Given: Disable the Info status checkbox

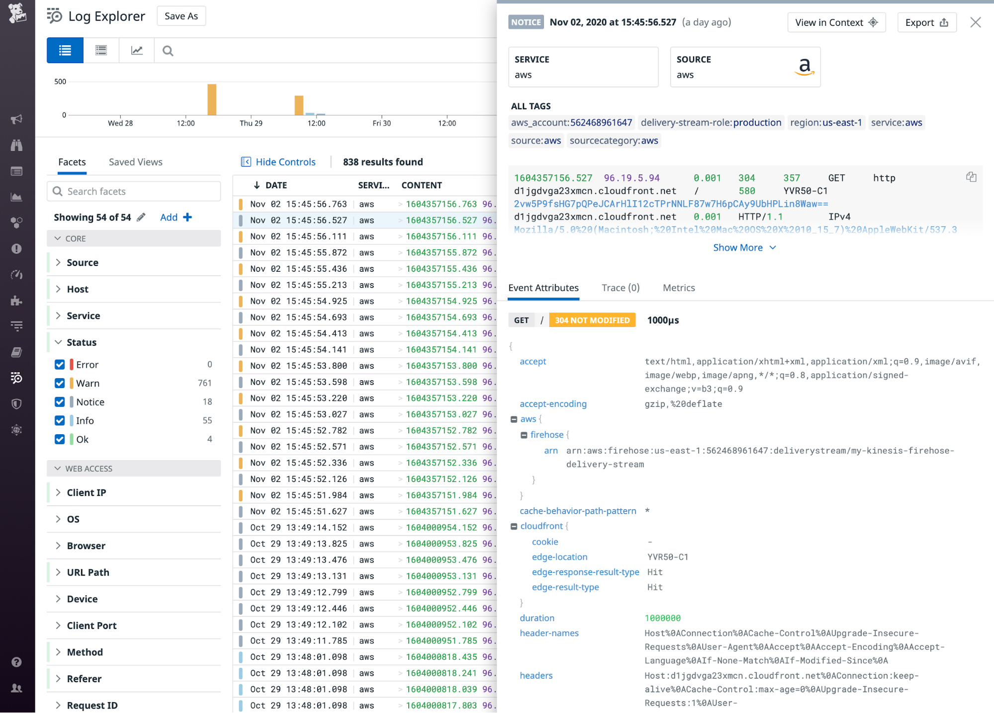Looking at the screenshot, I should click(60, 420).
